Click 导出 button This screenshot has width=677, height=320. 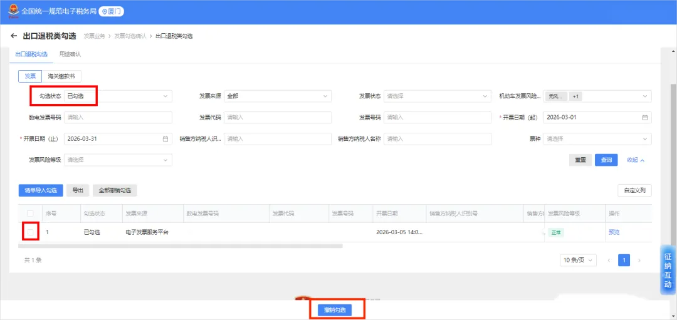[x=78, y=190]
